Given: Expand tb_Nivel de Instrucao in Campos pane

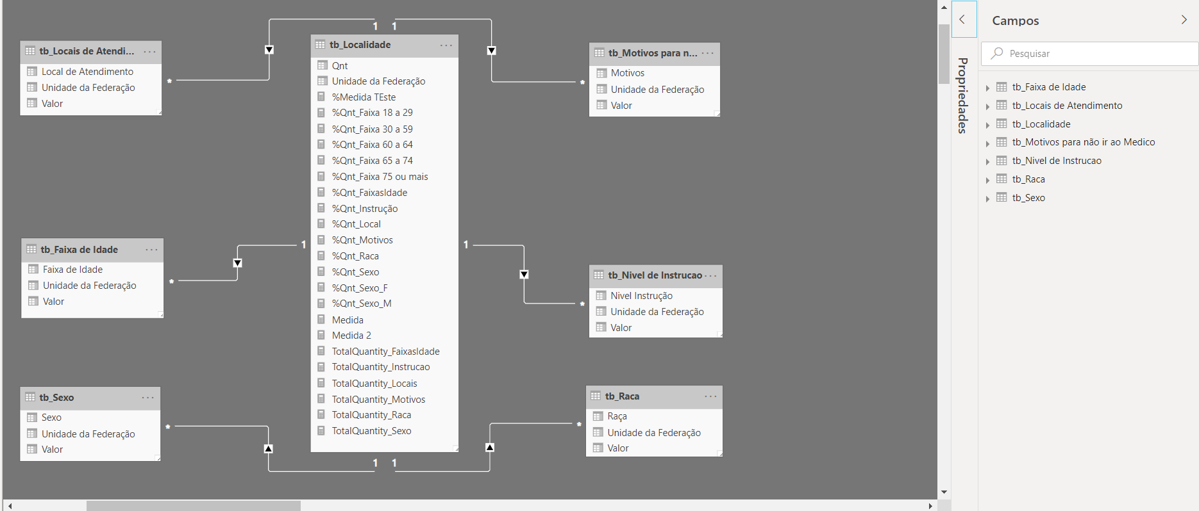Looking at the screenshot, I should 987,161.
